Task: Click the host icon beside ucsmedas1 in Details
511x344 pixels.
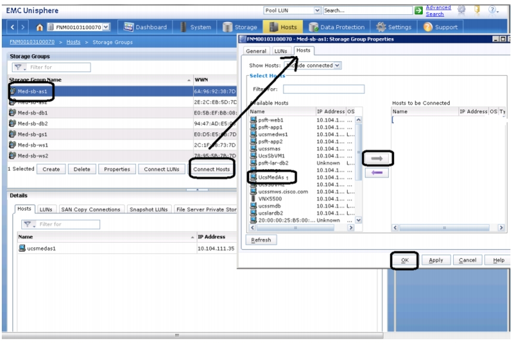Action: (22, 248)
